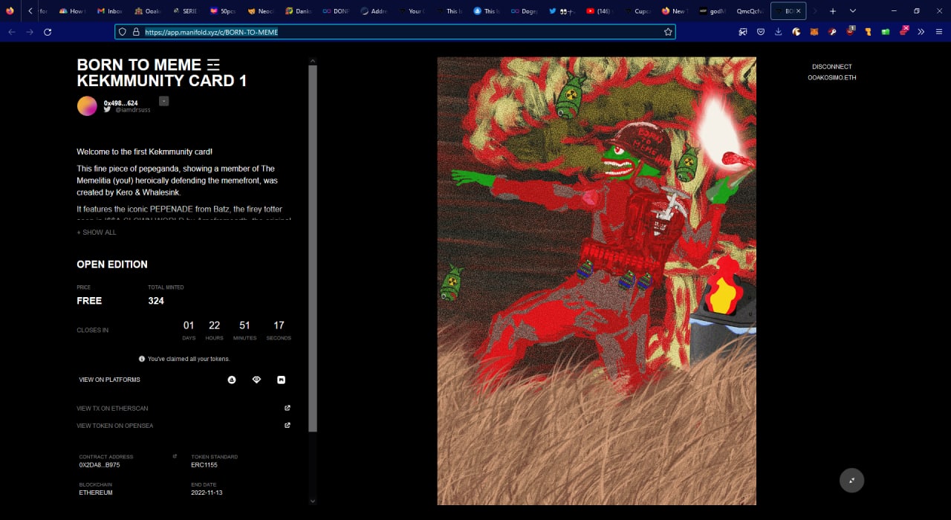Switch to the Twitter tab
The image size is (951, 520).
[562, 11]
